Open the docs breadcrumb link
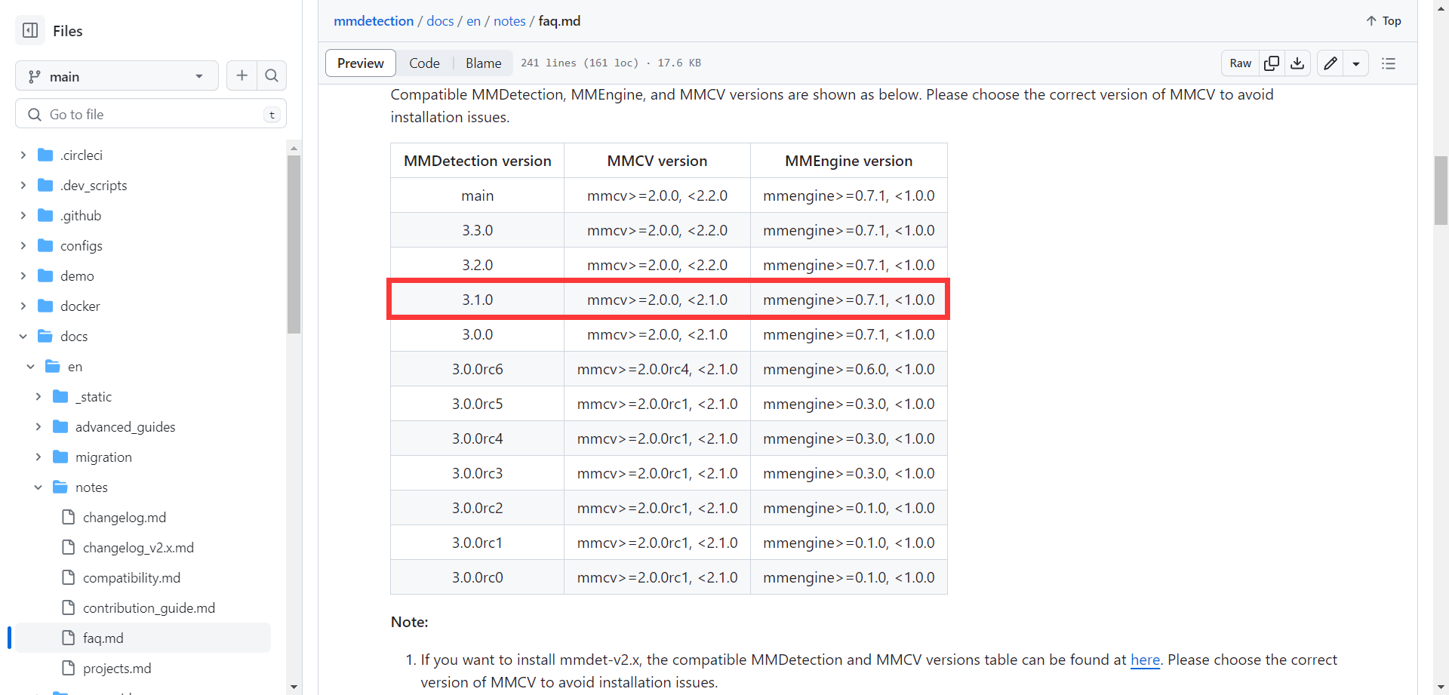The height and width of the screenshot is (695, 1449). click(x=440, y=21)
